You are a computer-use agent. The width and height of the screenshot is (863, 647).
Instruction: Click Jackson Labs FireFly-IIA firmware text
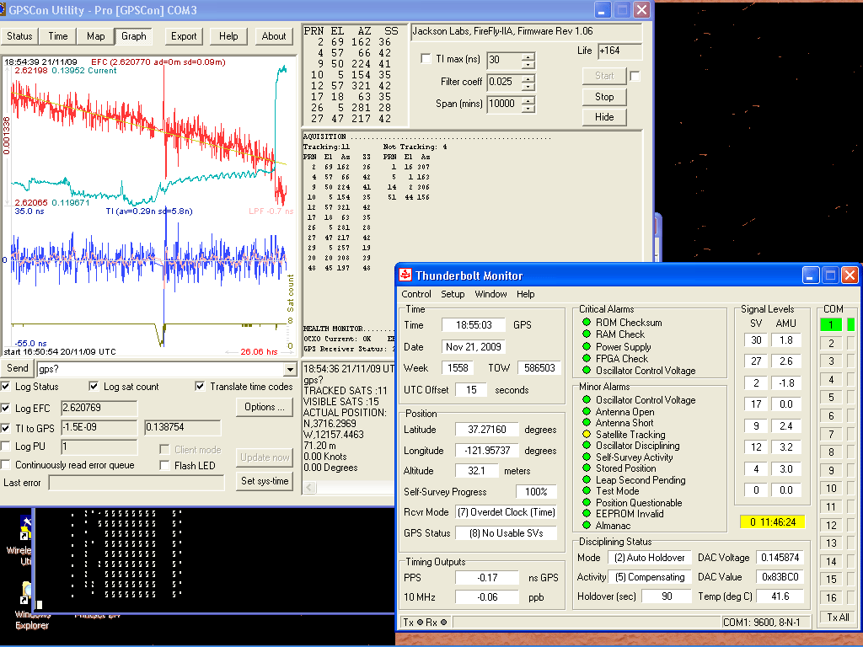click(x=502, y=31)
